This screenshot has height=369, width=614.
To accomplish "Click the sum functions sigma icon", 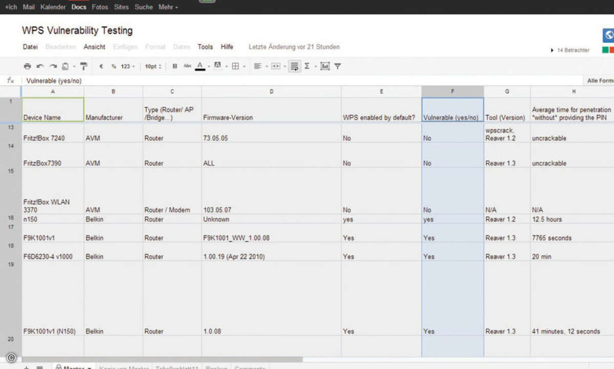I will pos(307,67).
